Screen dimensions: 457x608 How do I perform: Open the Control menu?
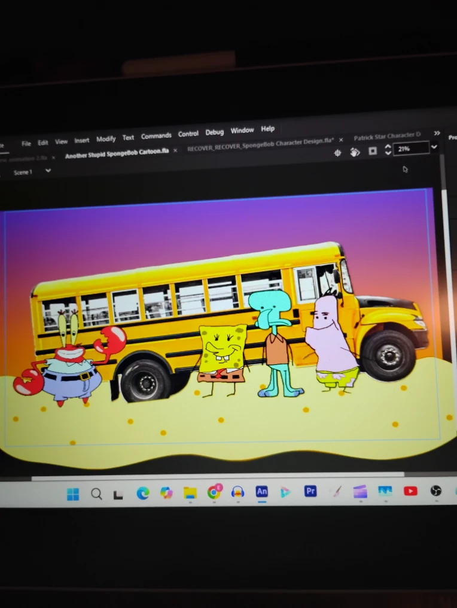pyautogui.click(x=188, y=134)
